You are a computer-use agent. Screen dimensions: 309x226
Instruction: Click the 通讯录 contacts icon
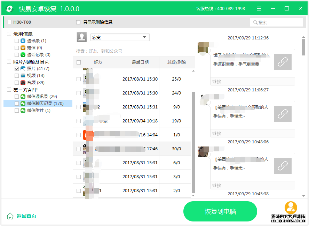tap(23, 41)
